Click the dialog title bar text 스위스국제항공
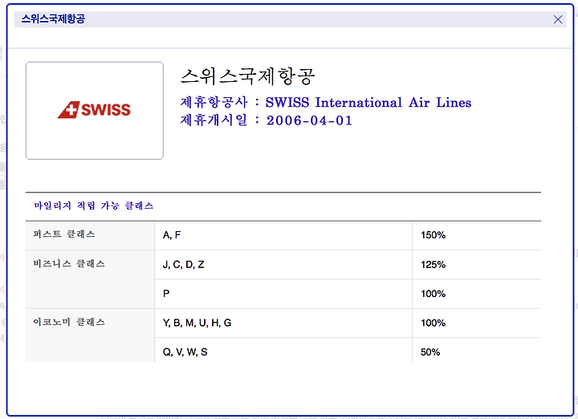Image resolution: width=578 pixels, height=419 pixels. pos(53,18)
